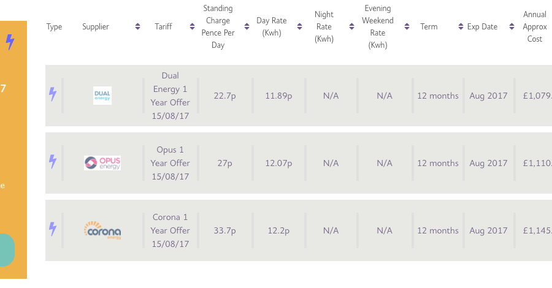
Task: Click the lightning bolt in Dual Energy row
Action: click(53, 94)
